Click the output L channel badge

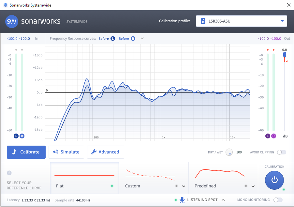(268, 136)
